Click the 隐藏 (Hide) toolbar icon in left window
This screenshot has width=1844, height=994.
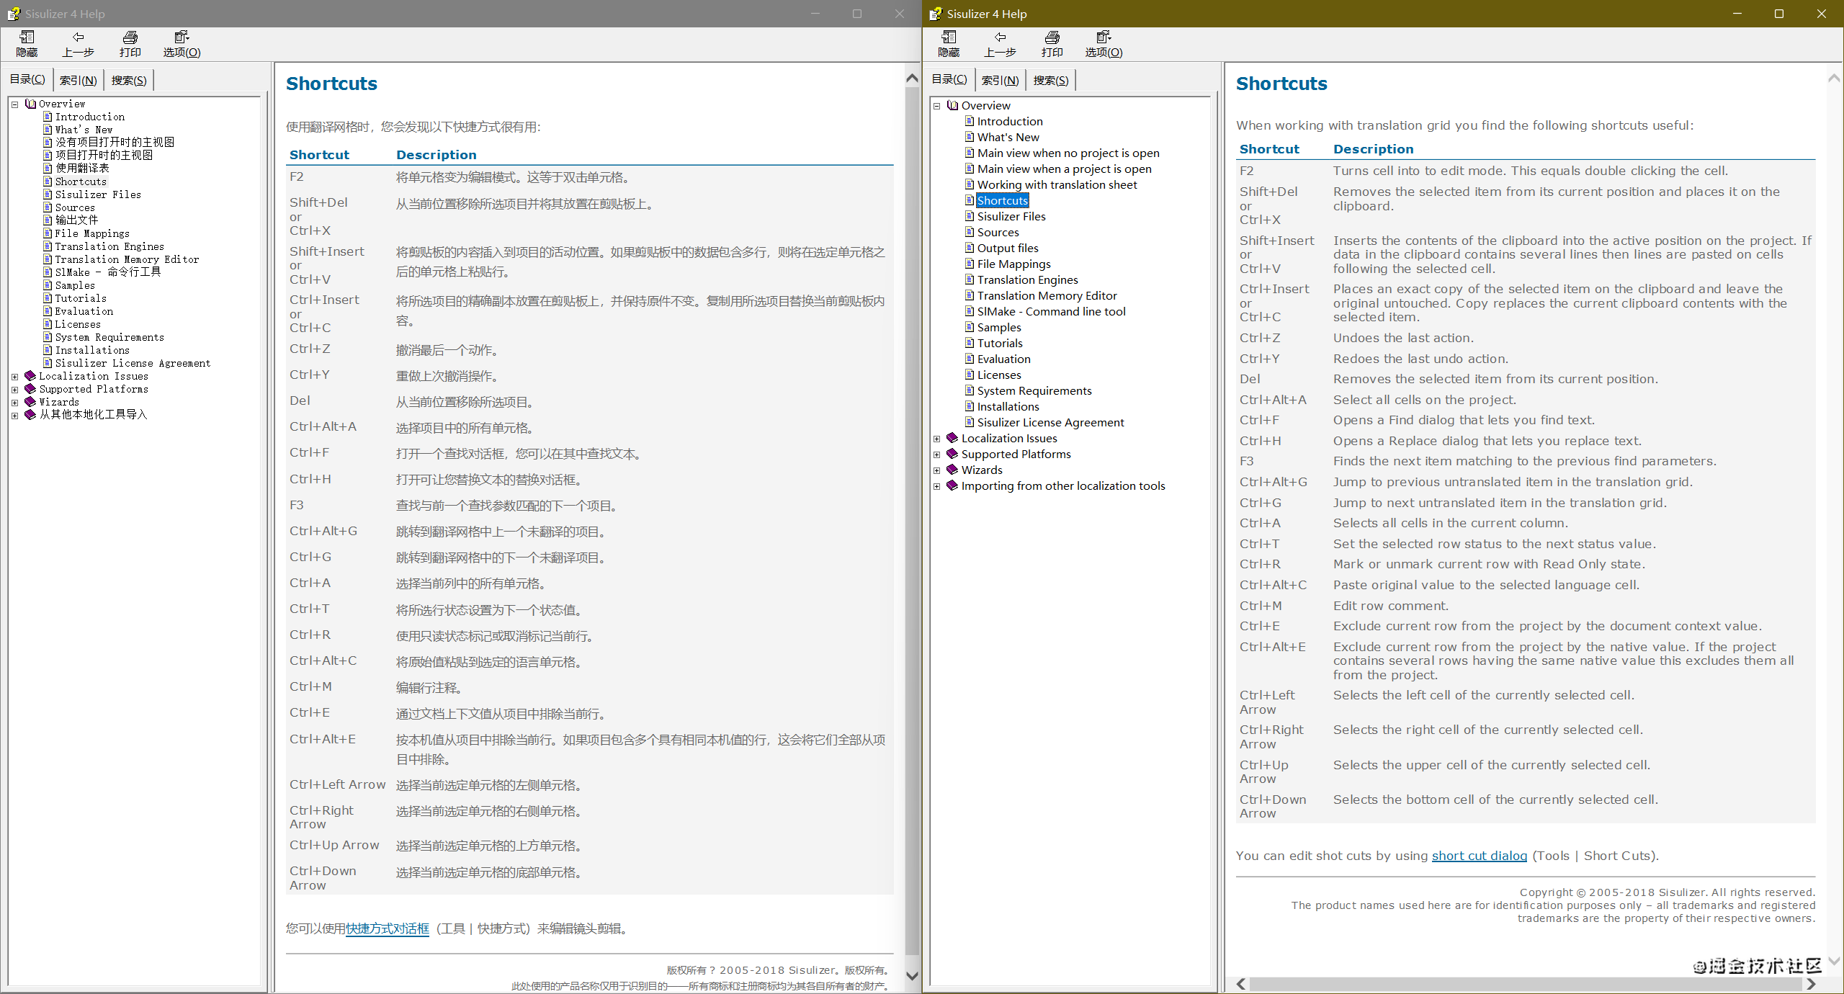click(27, 37)
